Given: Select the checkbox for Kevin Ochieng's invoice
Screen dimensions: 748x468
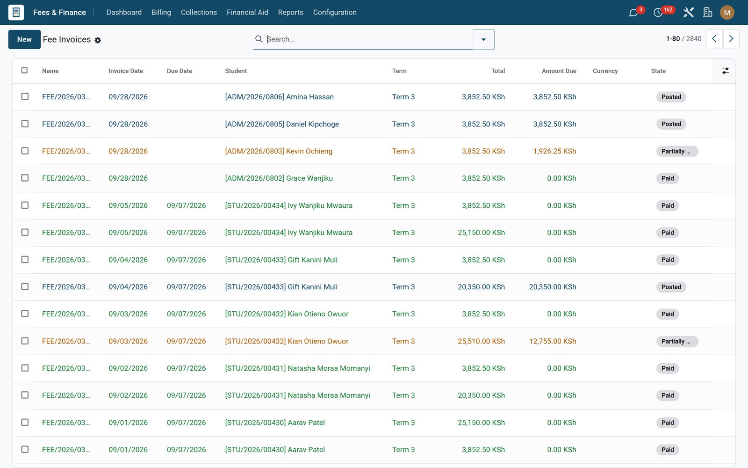Looking at the screenshot, I should pyautogui.click(x=25, y=151).
